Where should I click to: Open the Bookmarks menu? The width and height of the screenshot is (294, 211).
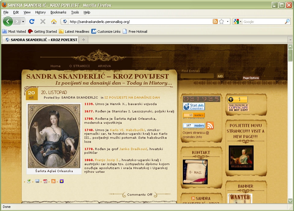click(58, 12)
